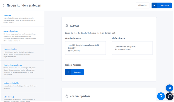
Task: Save the customer with Speichern
Action: point(162,5)
